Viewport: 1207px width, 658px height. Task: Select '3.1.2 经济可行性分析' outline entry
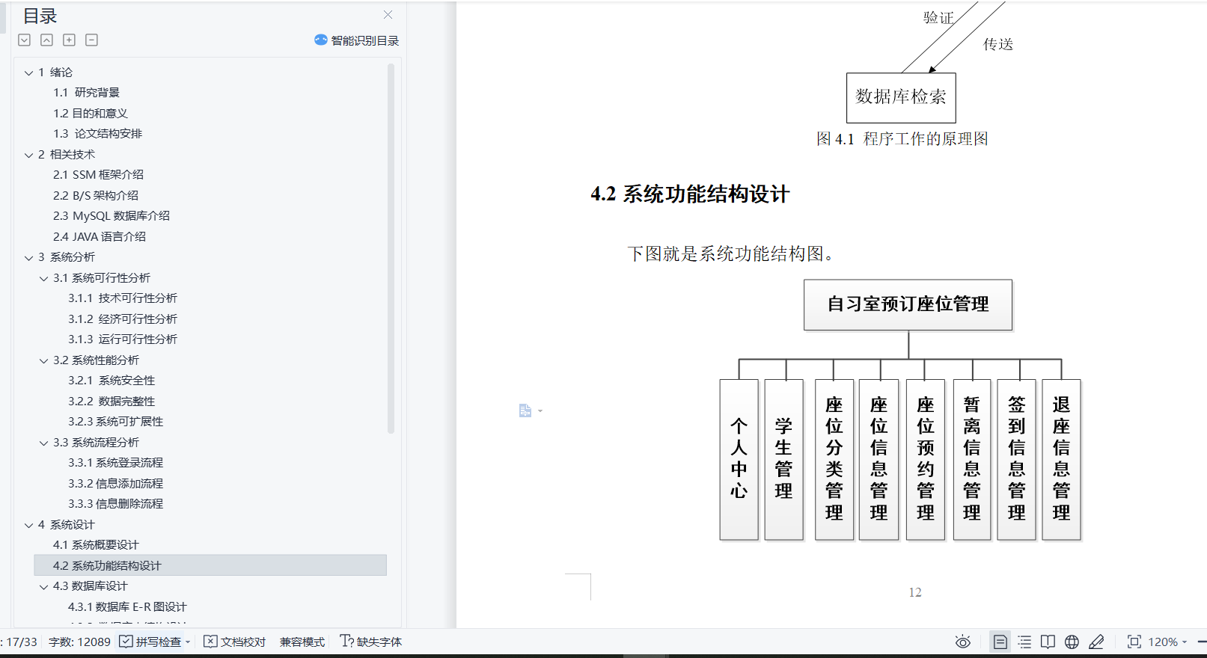pos(123,319)
